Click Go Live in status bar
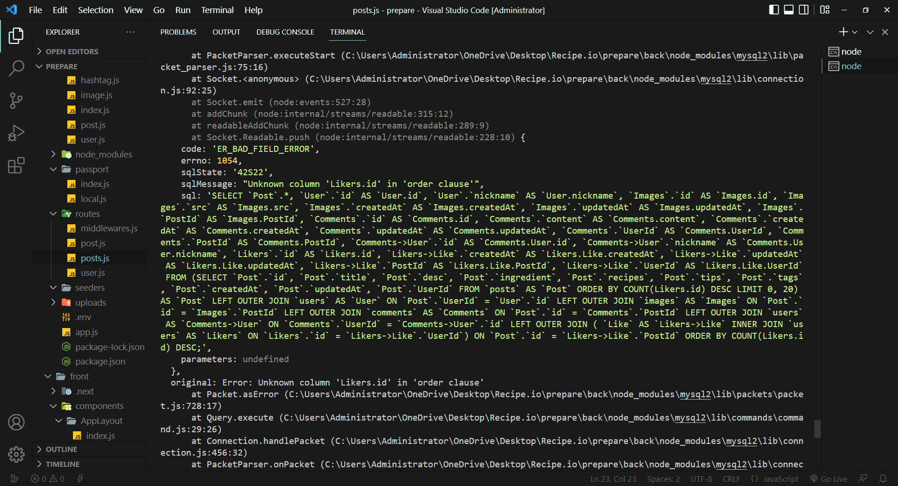 829,479
